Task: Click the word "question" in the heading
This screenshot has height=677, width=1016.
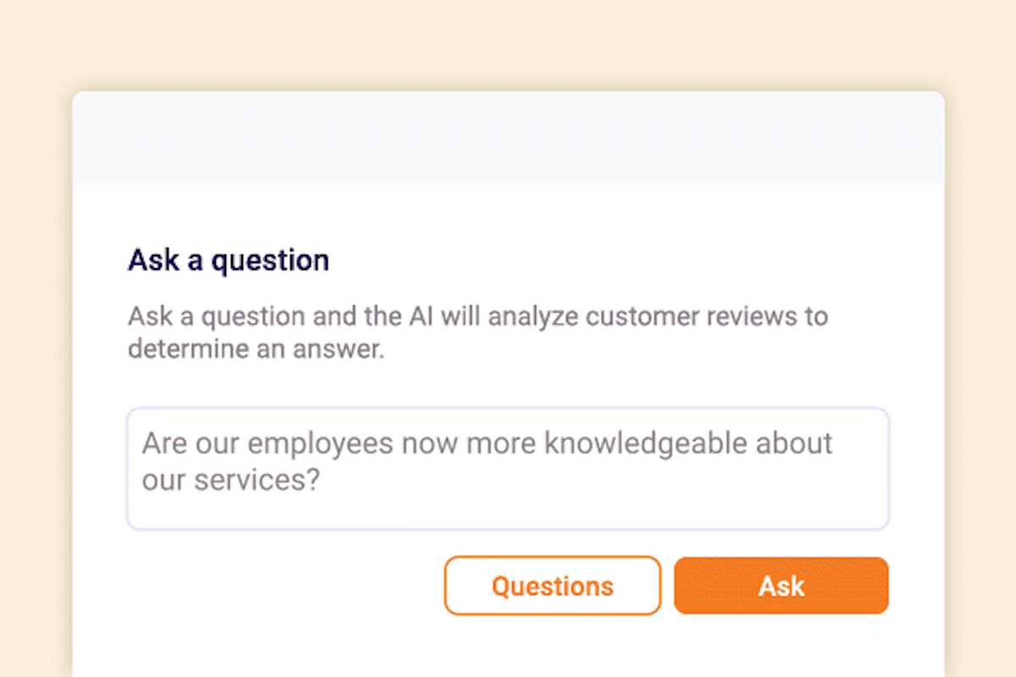Action: tap(270, 260)
